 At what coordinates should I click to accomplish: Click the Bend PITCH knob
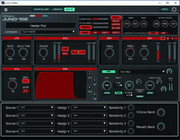(127, 24)
